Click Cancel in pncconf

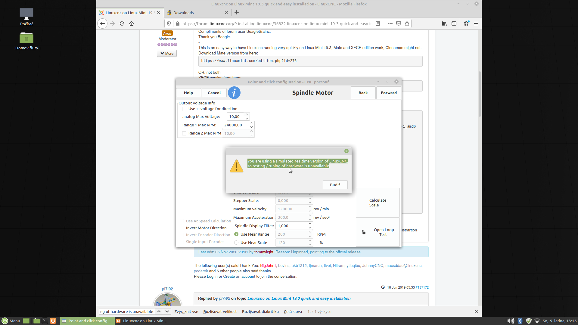214,93
